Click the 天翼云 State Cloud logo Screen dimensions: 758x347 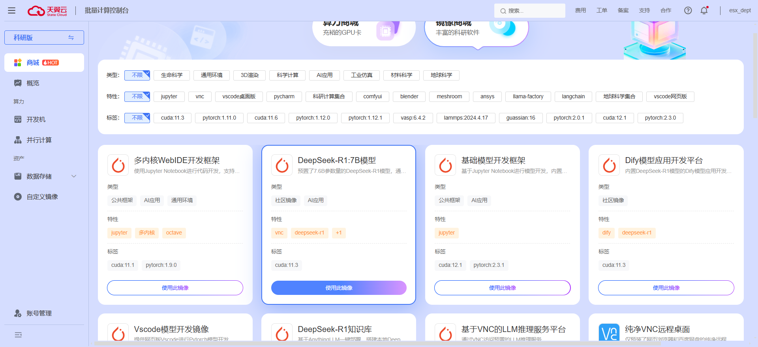click(47, 11)
